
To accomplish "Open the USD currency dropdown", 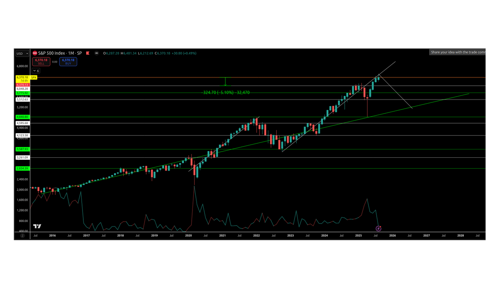I will click(22, 53).
